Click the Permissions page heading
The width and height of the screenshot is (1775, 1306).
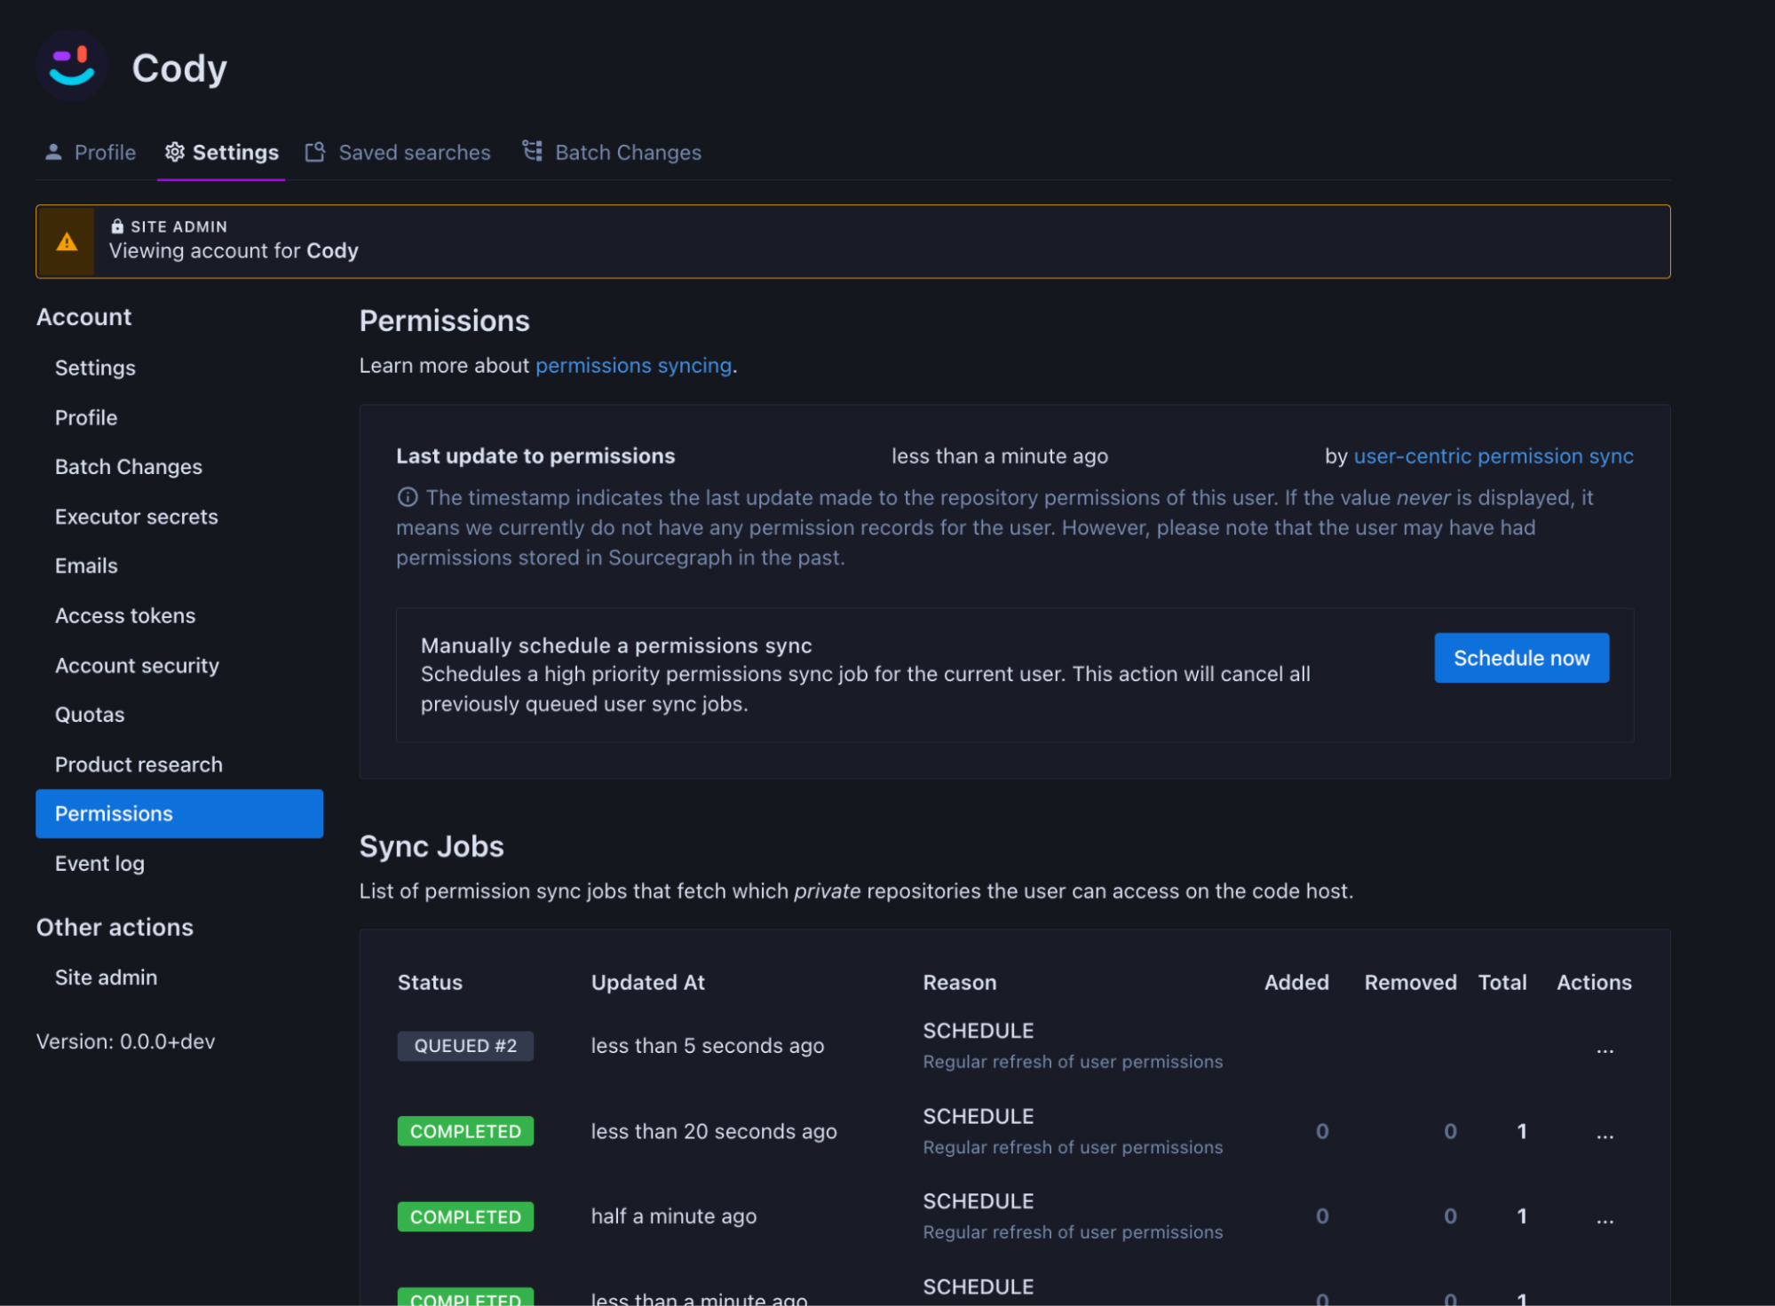[445, 321]
